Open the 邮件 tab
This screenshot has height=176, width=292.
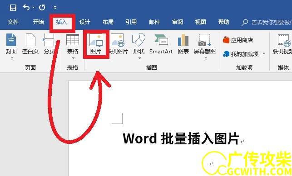154,22
